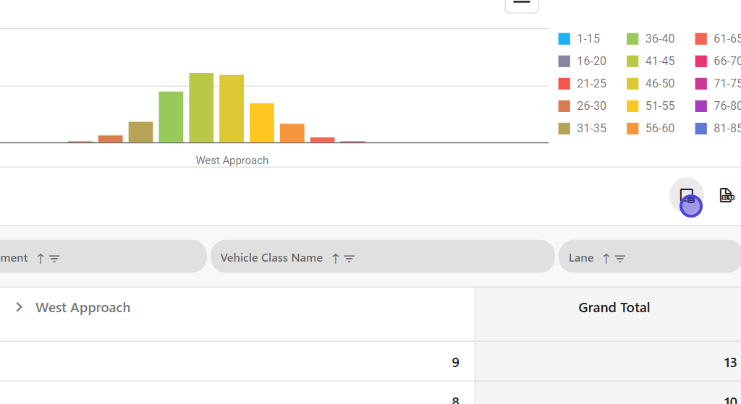Expand the West Approach row
Viewport: 741px width, 404px height.
pyautogui.click(x=20, y=307)
